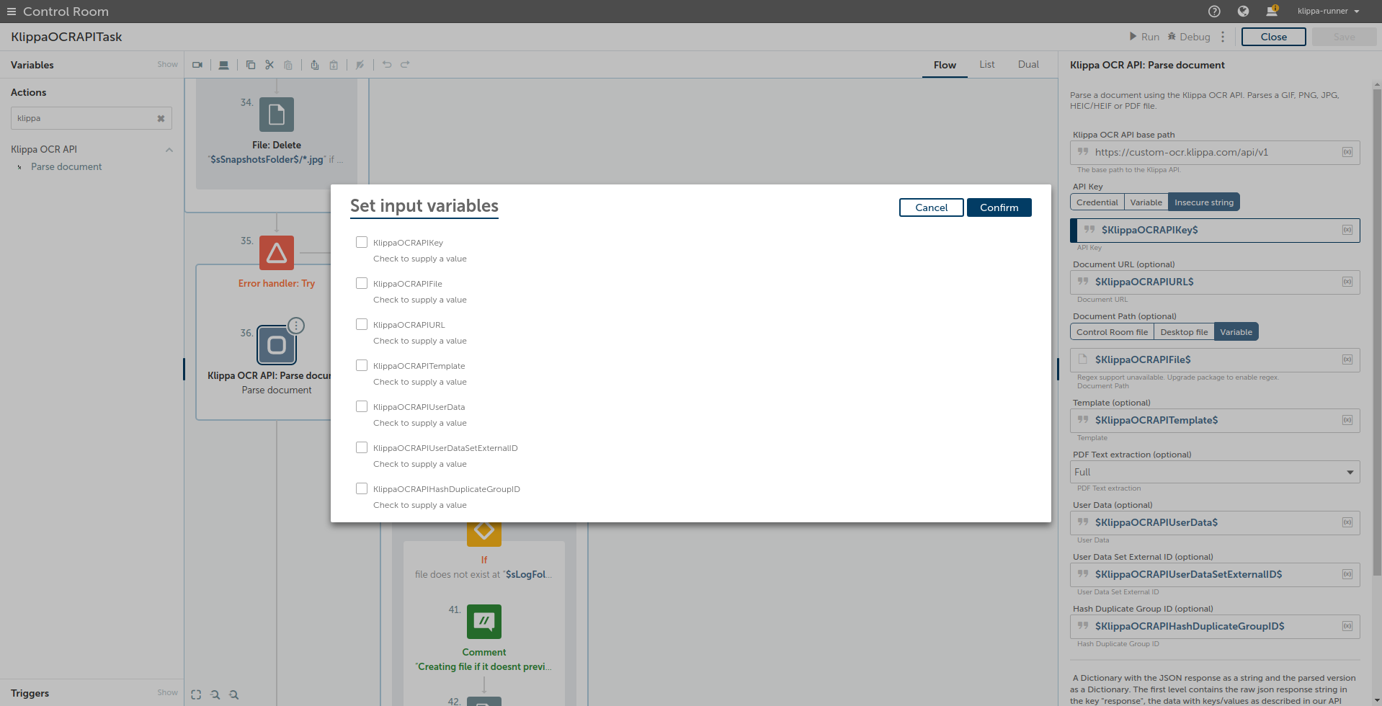The image size is (1382, 706).
Task: Open the three-dot menu on step 36
Action: [x=296, y=326]
